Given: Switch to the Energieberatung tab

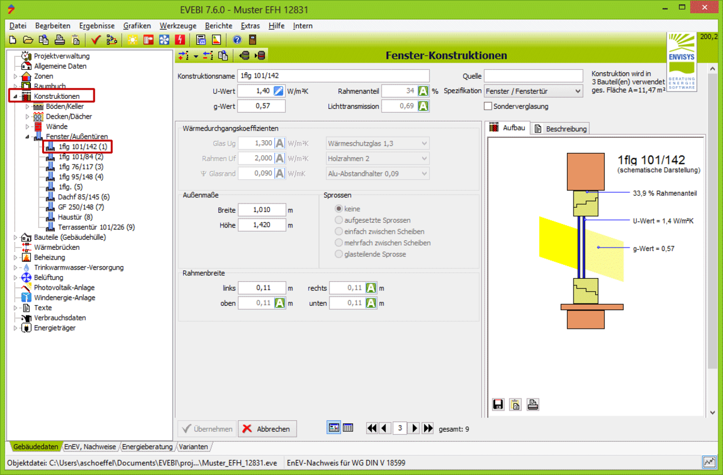Looking at the screenshot, I should (147, 447).
